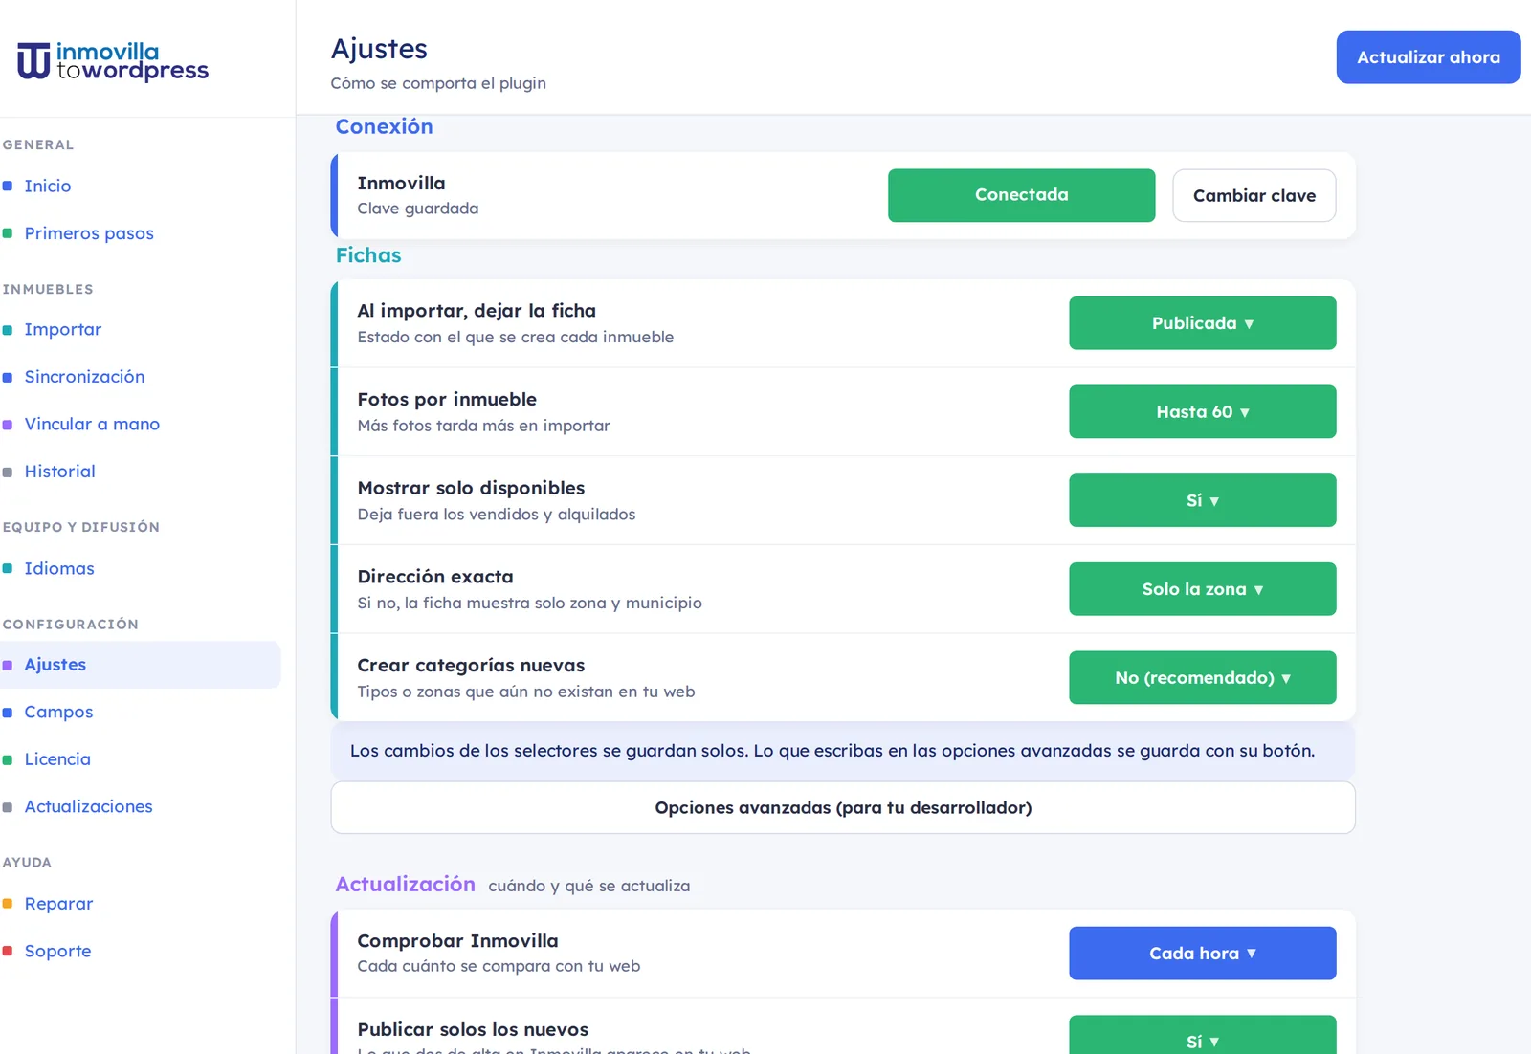Viewport: 1531px width, 1054px height.
Task: Open the Publicar solos los nuevos dropdown
Action: point(1203,1037)
